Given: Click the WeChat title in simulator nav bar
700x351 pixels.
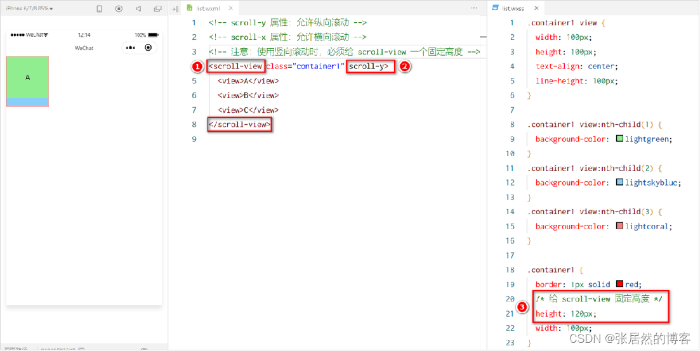Looking at the screenshot, I should [84, 48].
